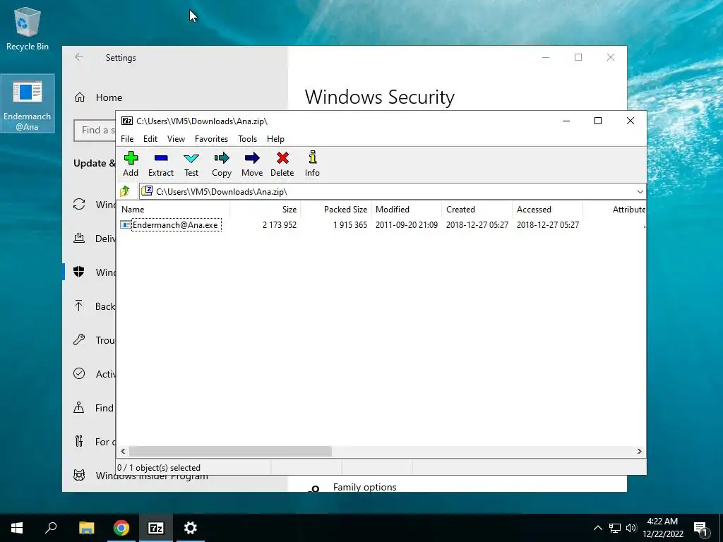Image resolution: width=723 pixels, height=542 pixels.
Task: Open File Explorer from the taskbar
Action: (x=86, y=528)
